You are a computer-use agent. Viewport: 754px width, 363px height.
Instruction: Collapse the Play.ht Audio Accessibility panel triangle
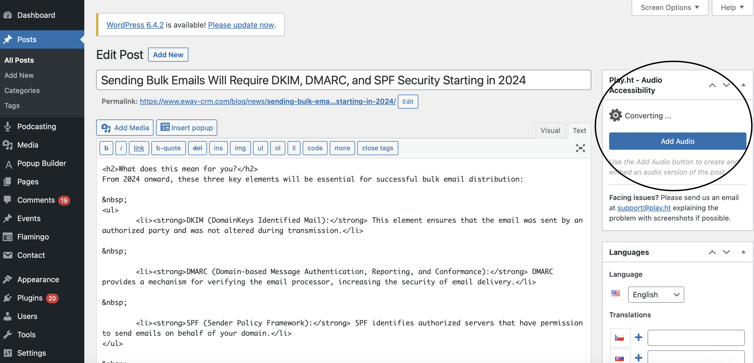(743, 85)
